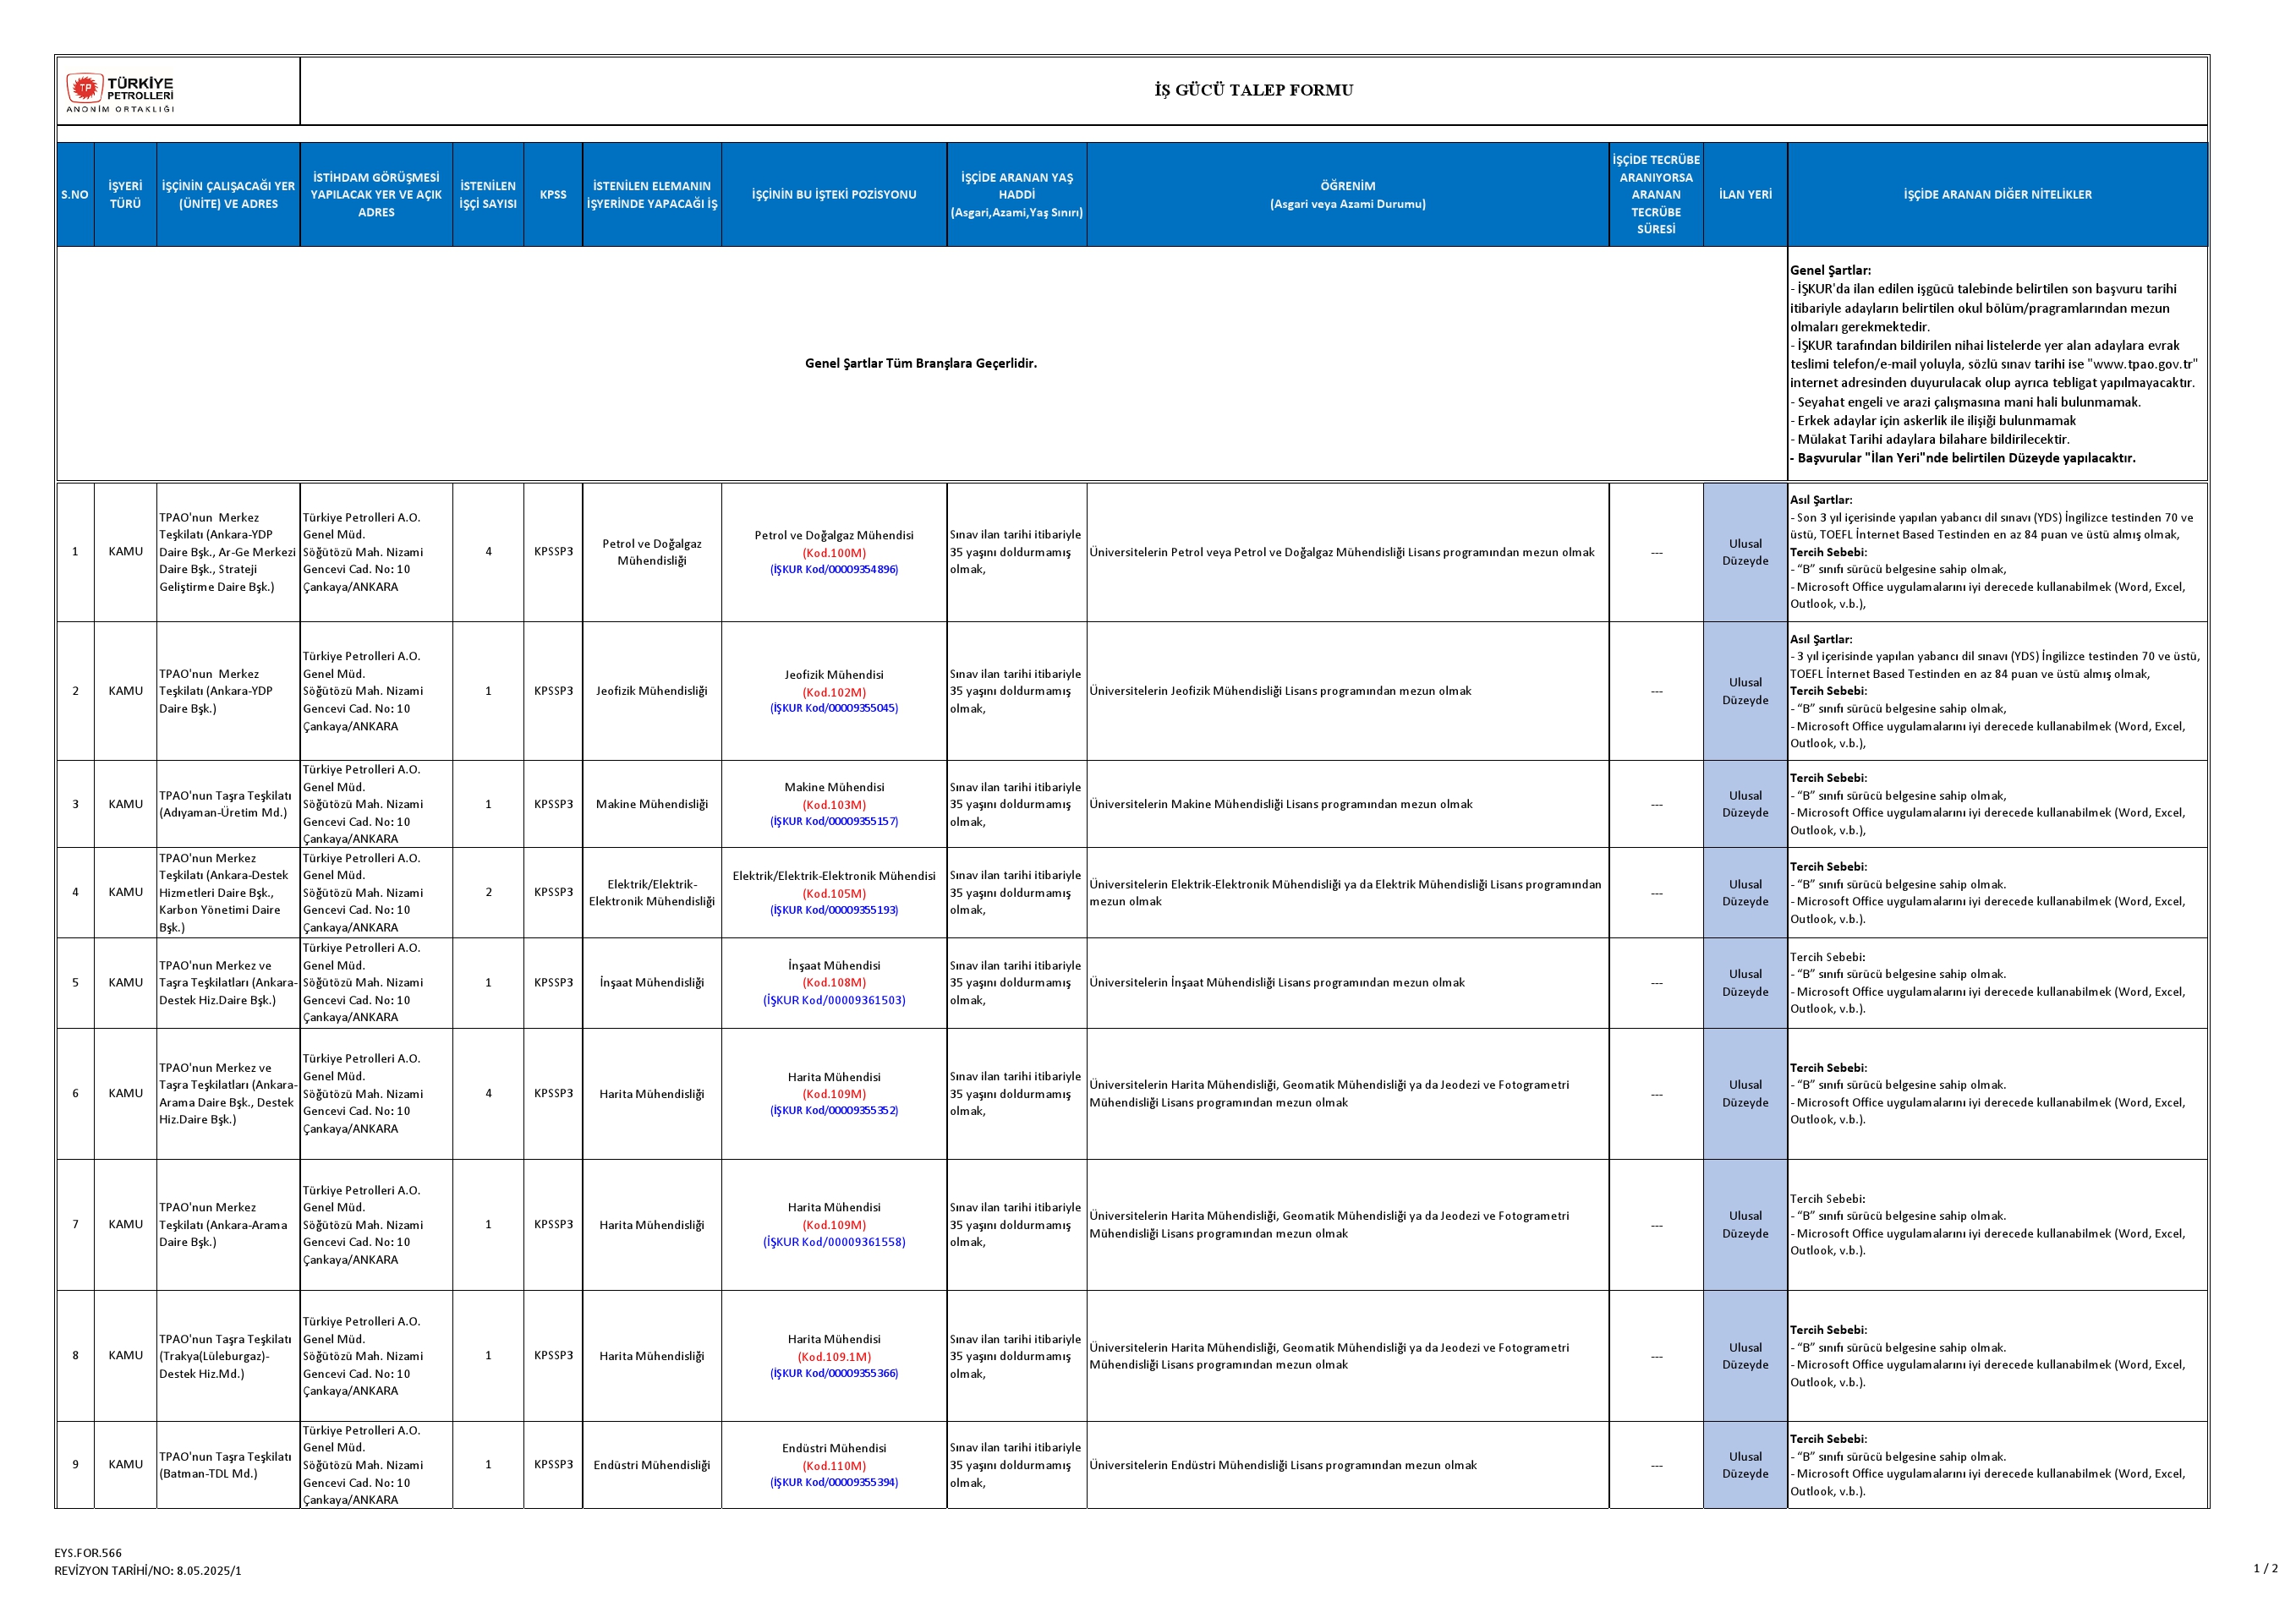Click the Türkiye Petrolleri logo

tap(121, 92)
